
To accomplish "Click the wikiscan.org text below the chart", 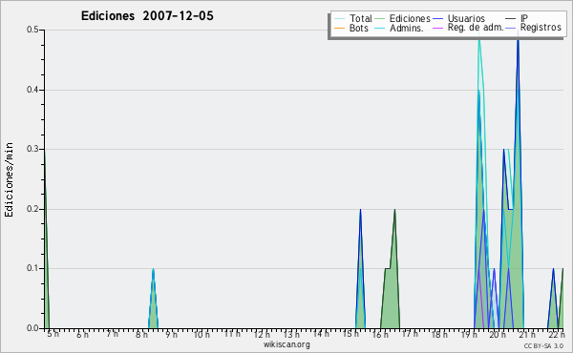I will [286, 344].
